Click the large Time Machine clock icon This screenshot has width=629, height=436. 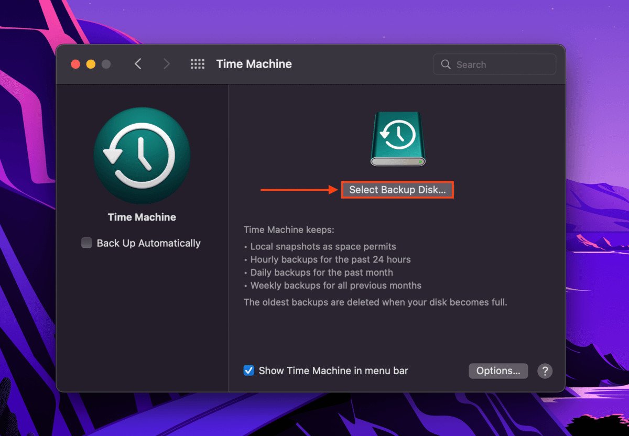point(142,156)
